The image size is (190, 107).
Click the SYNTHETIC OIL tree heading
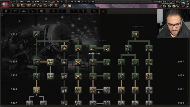coord(138,26)
